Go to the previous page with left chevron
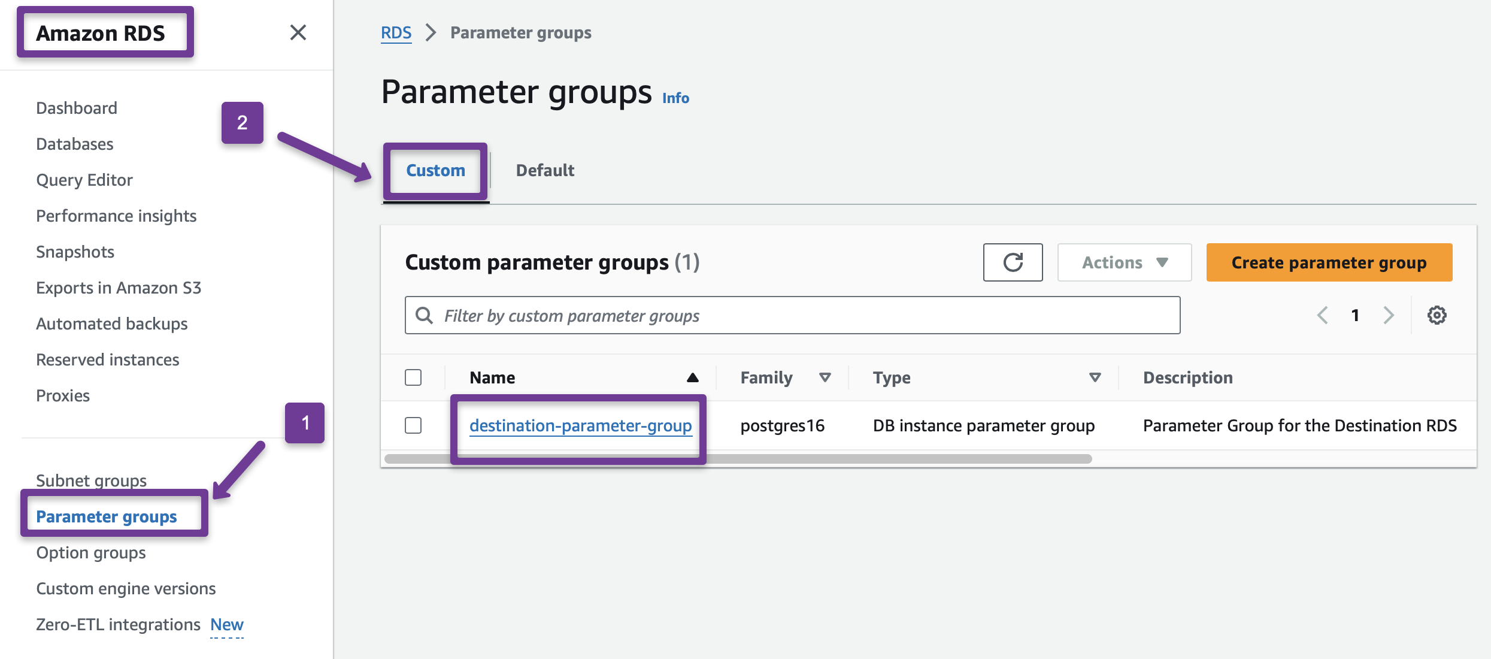 1322,315
